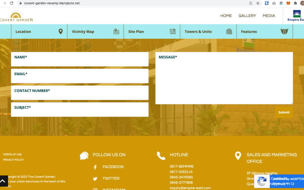Click the Sales office map pin icon

(238, 156)
